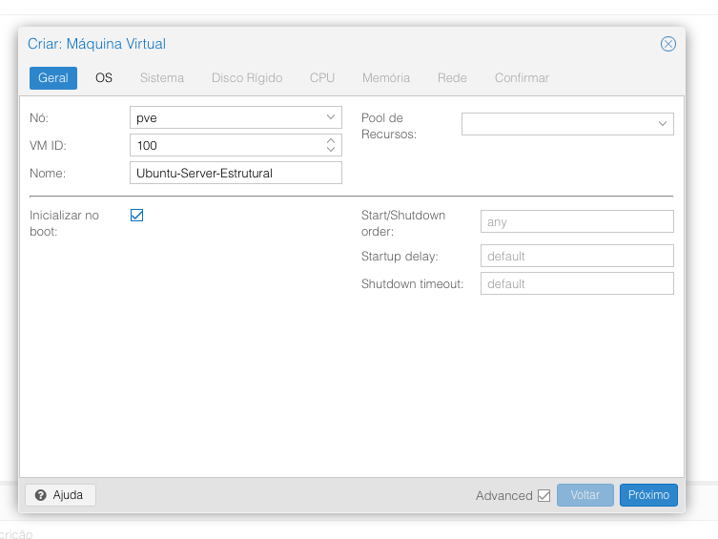Image resolution: width=718 pixels, height=539 pixels.
Task: Switch to the CPU tab
Action: pos(322,78)
